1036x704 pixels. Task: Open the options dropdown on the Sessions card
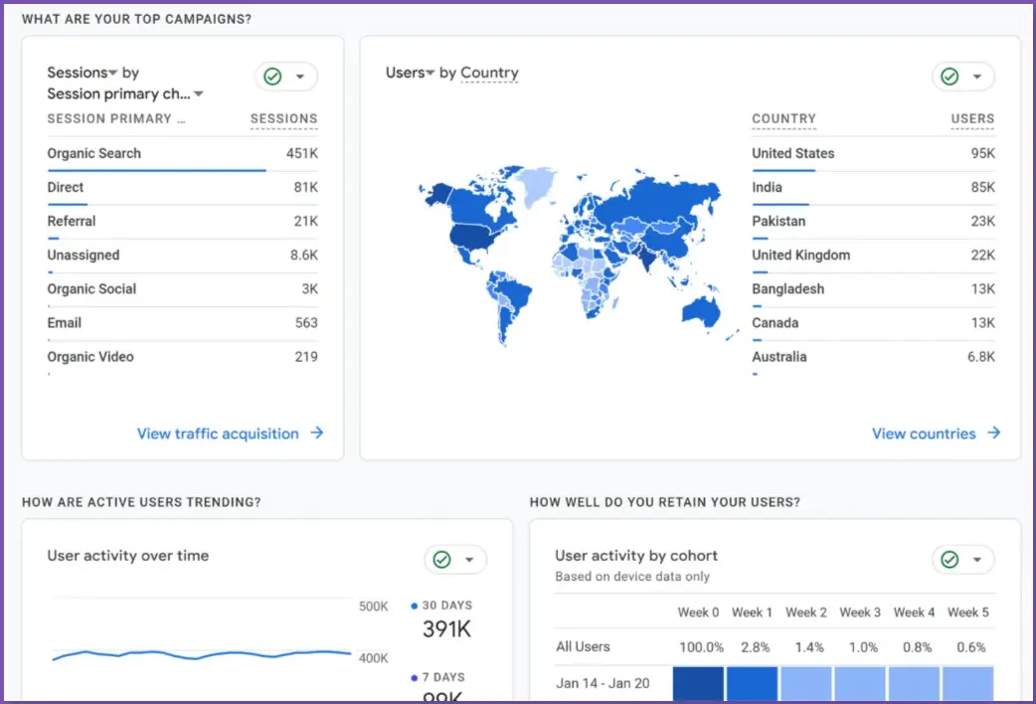[298, 77]
